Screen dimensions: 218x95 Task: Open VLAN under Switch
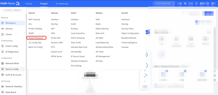(x=73, y=24)
